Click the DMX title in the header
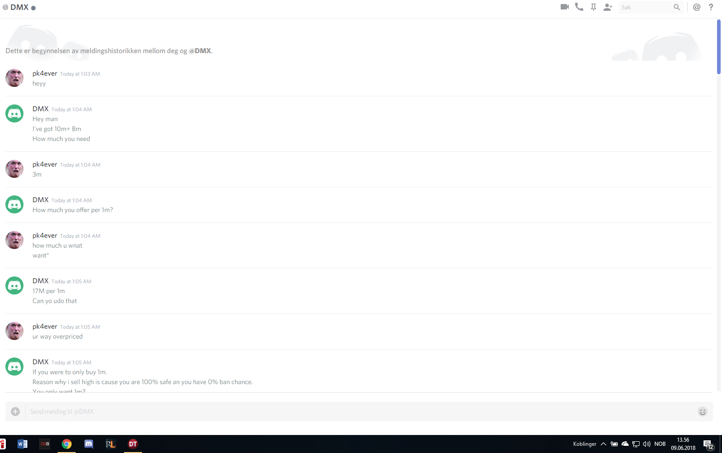 tap(19, 7)
